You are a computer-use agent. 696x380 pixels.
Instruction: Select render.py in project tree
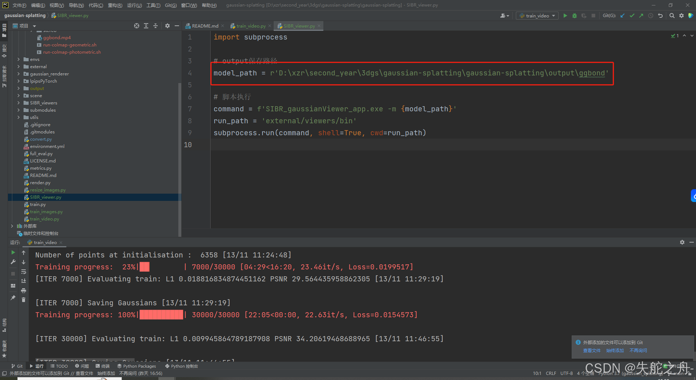(x=40, y=182)
